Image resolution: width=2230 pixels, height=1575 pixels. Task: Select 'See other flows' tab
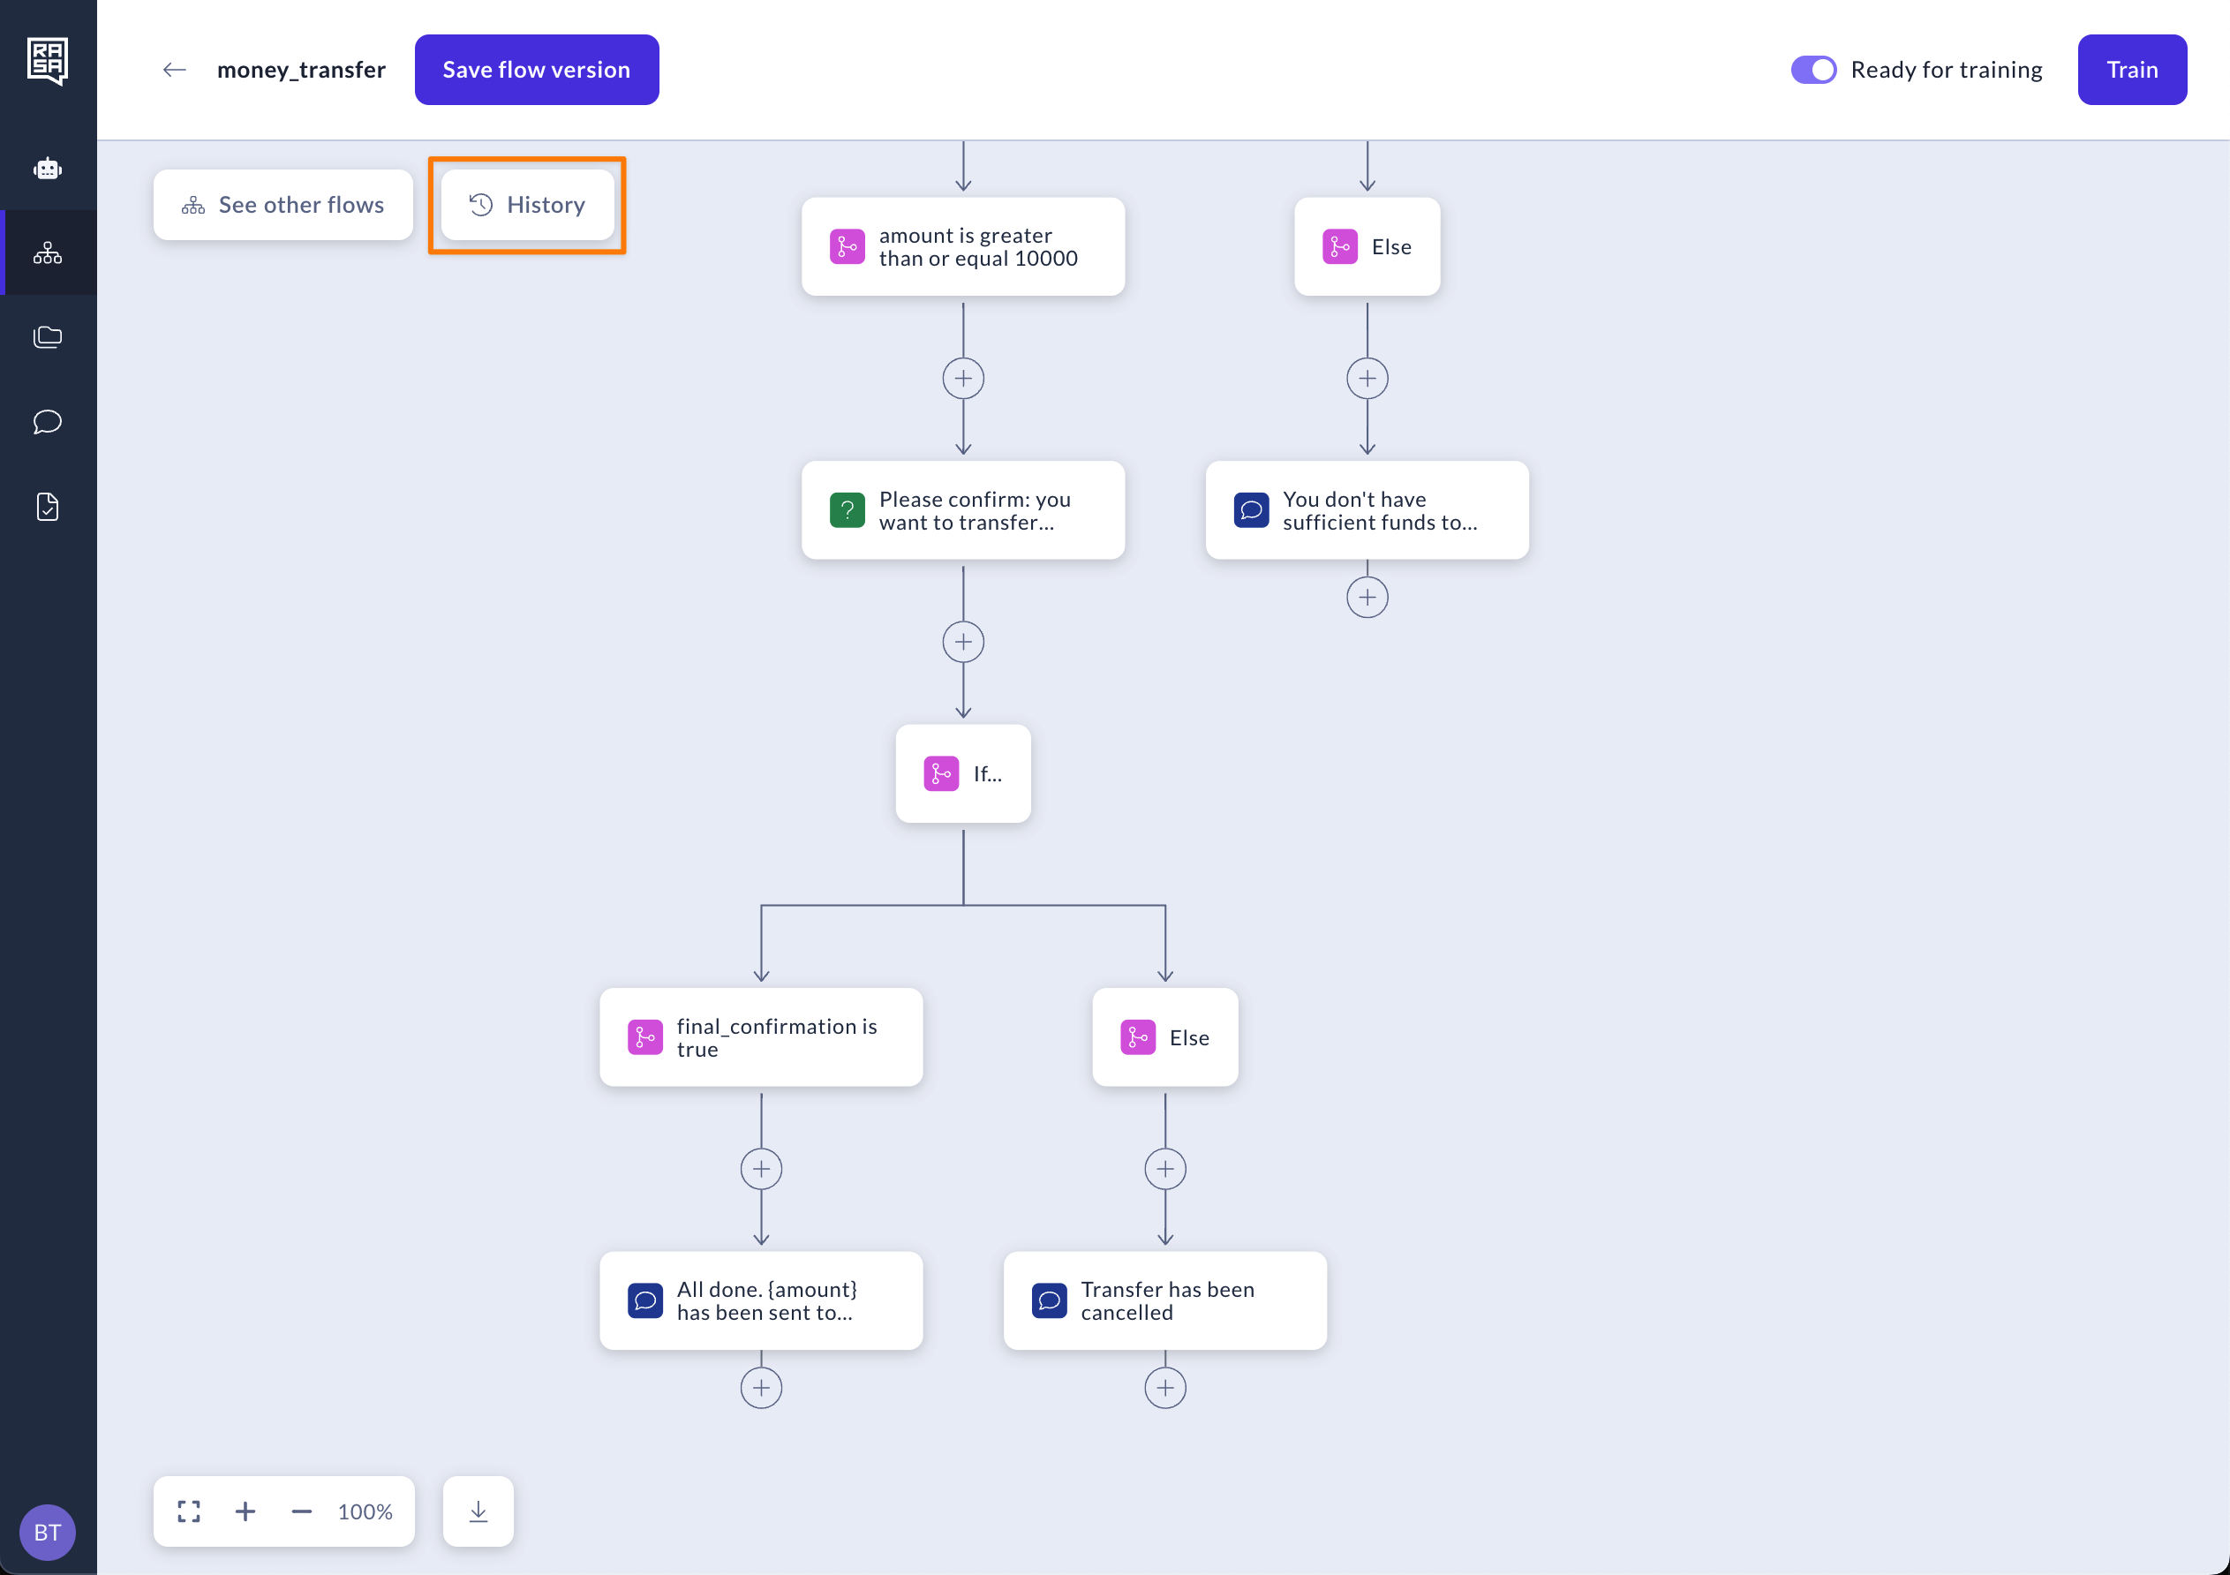pos(283,205)
